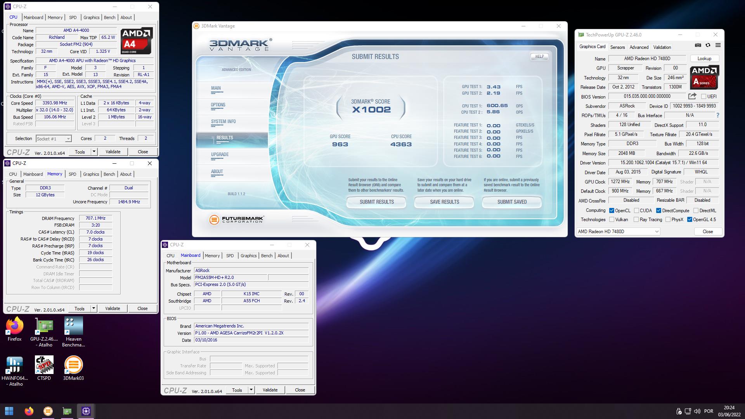Click Validate in the CPU-Z Mainboard window

click(270, 390)
